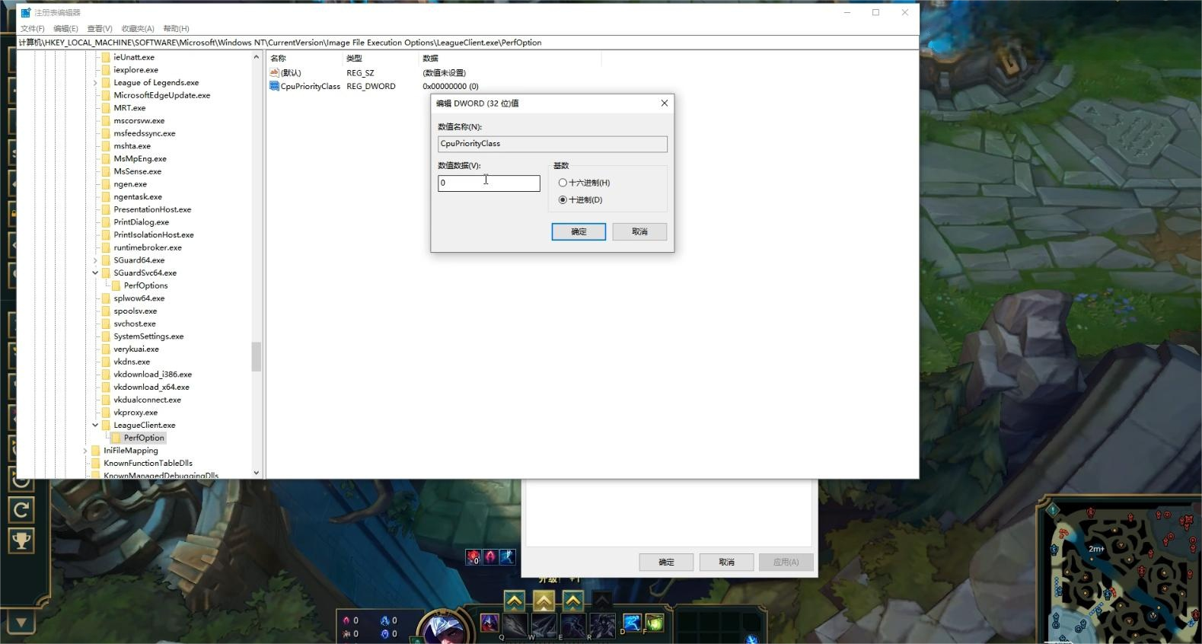1202x644 pixels.
Task: Click the Flash summoner spell icon (D)
Action: [x=631, y=623]
